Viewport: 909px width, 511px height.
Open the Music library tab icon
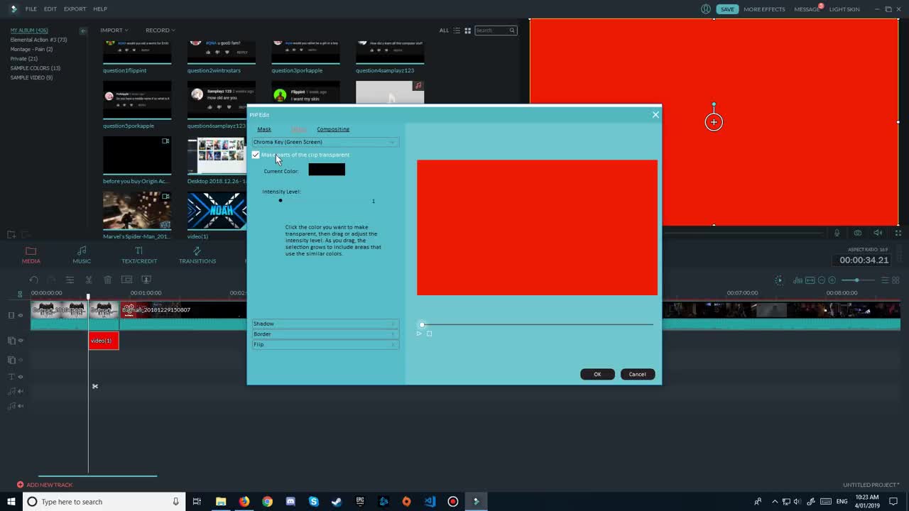82,251
